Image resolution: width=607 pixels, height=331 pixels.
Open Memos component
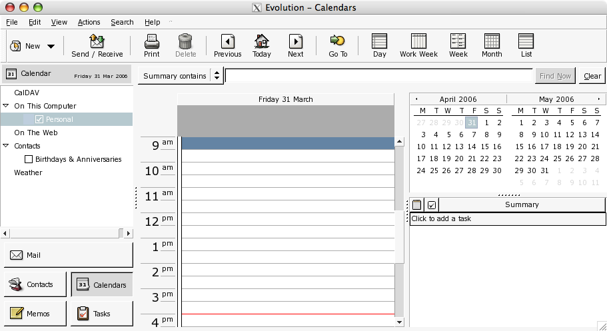pos(35,314)
